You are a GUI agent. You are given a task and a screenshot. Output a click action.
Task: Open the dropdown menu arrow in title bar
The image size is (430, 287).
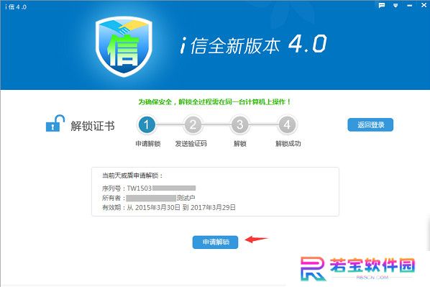pyautogui.click(x=395, y=5)
